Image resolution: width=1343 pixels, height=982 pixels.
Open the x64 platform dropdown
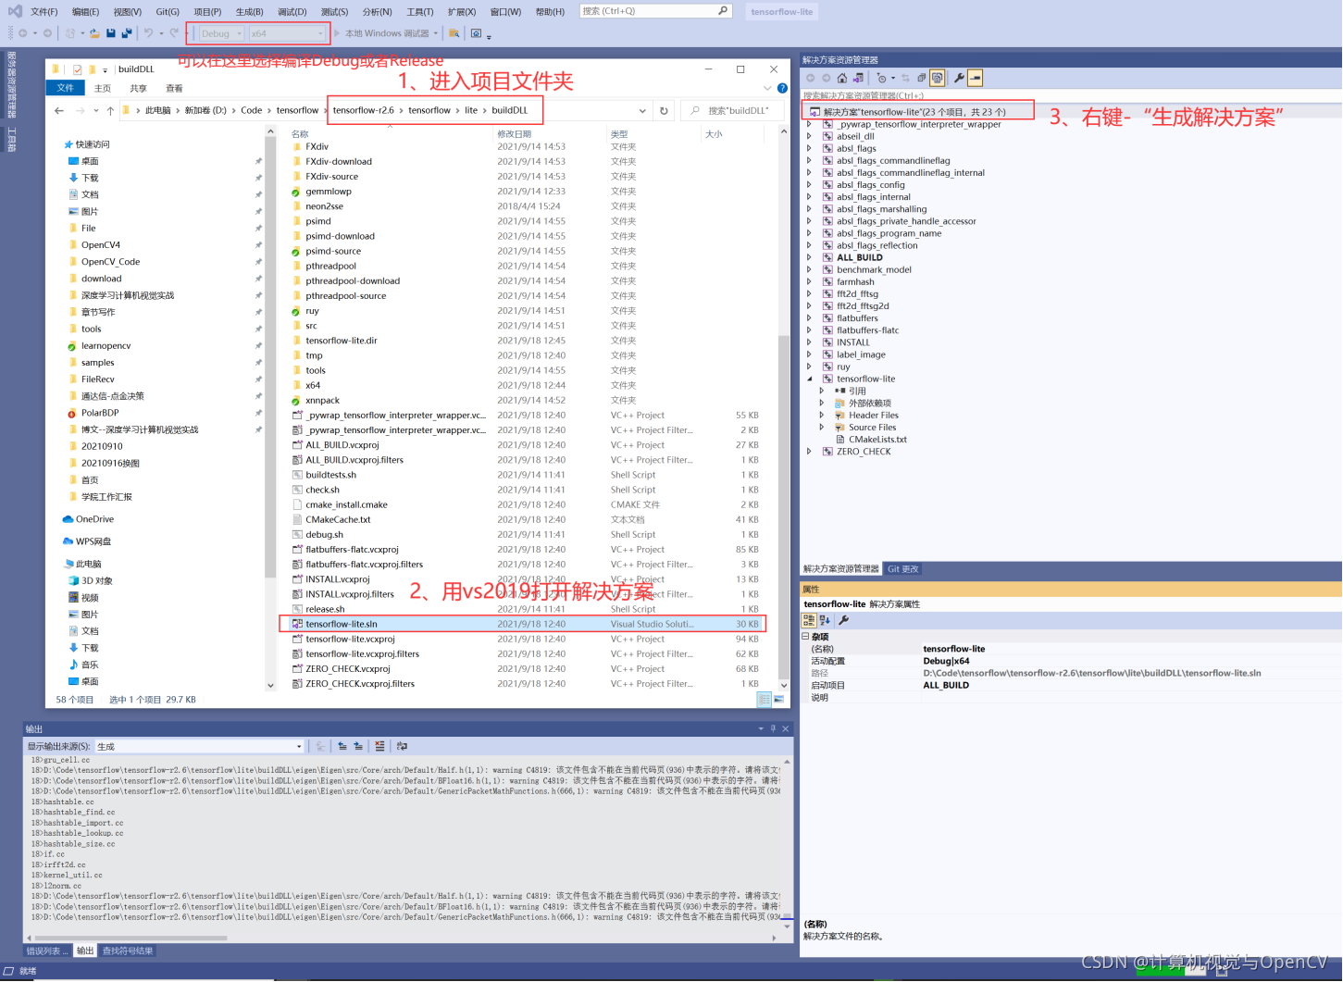click(287, 33)
